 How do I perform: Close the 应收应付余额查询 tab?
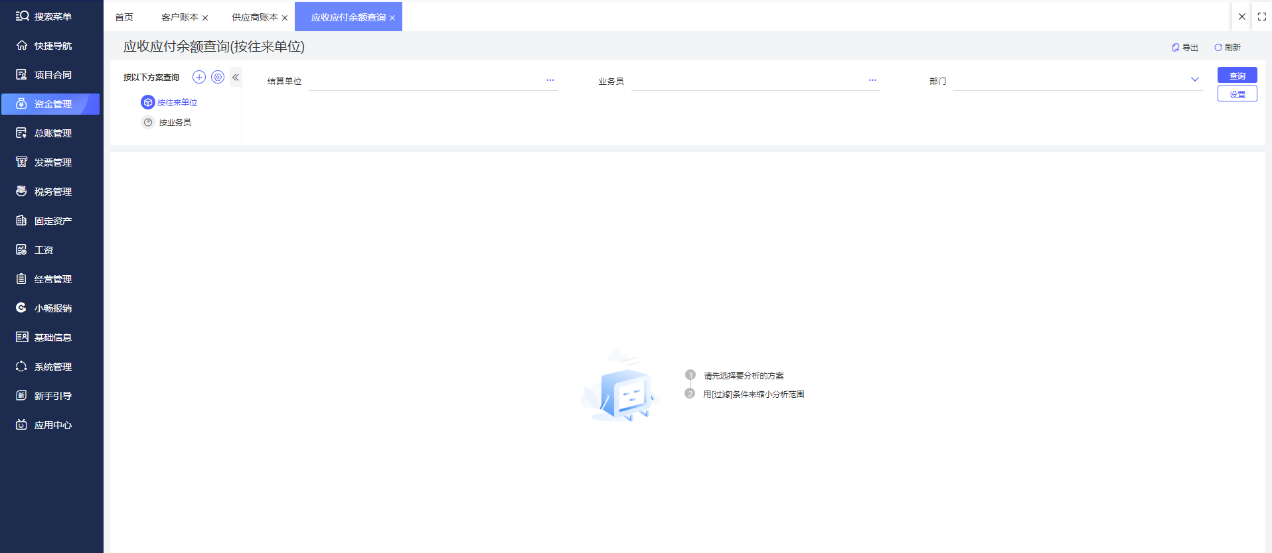392,18
